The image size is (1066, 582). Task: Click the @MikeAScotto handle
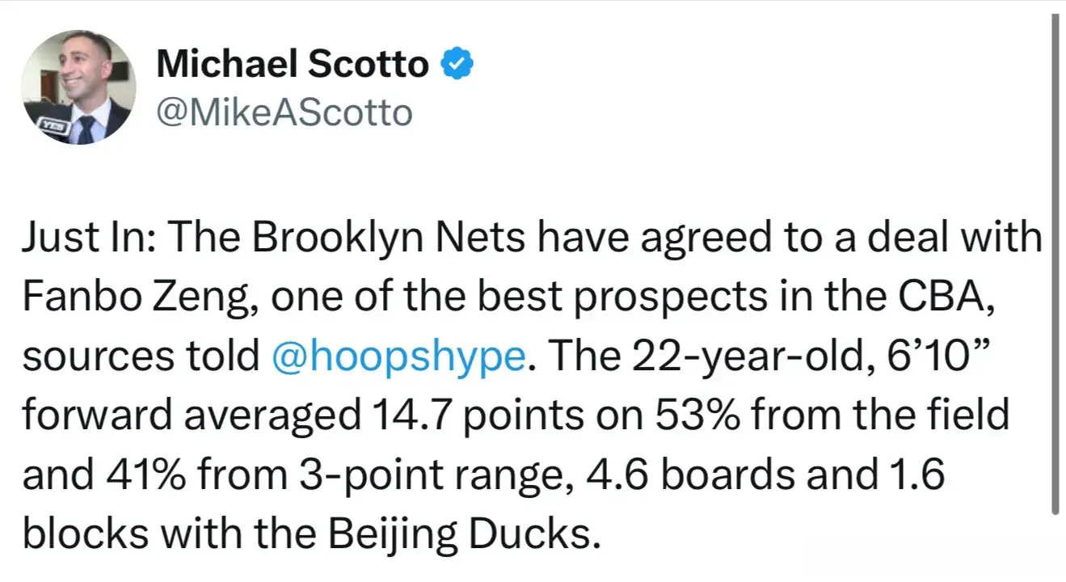tap(284, 112)
